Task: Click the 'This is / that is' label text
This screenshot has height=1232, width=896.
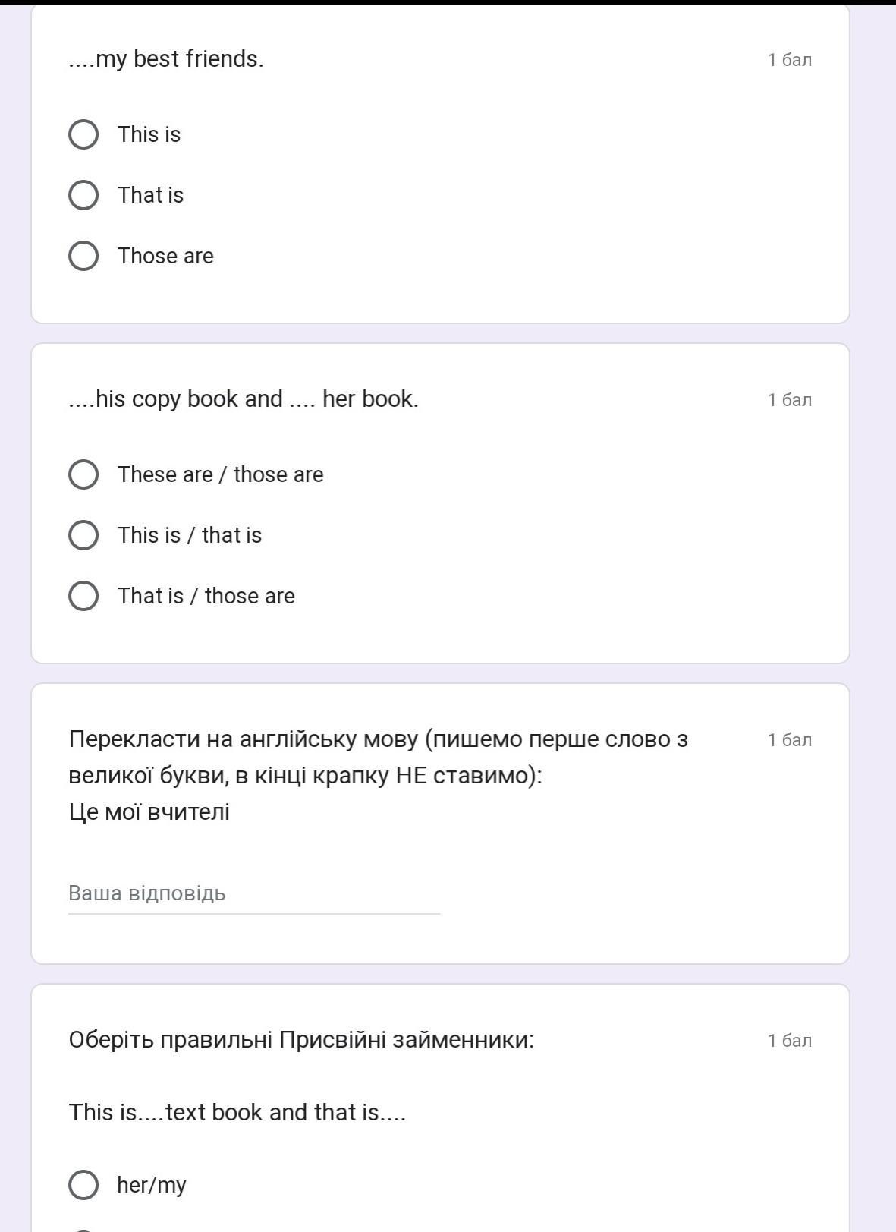Action: tap(190, 535)
